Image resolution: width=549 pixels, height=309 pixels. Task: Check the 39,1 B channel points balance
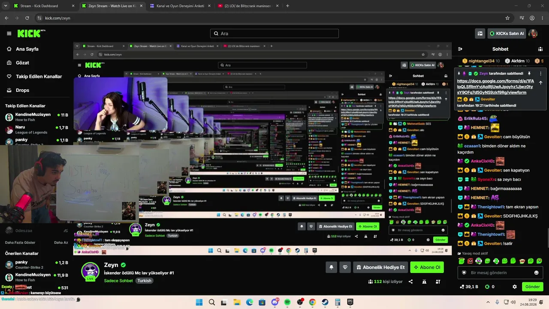[x=468, y=287]
